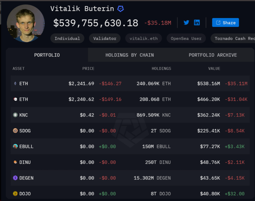Share this portfolio page
Screen dimensions: 255x201
(x=225, y=23)
